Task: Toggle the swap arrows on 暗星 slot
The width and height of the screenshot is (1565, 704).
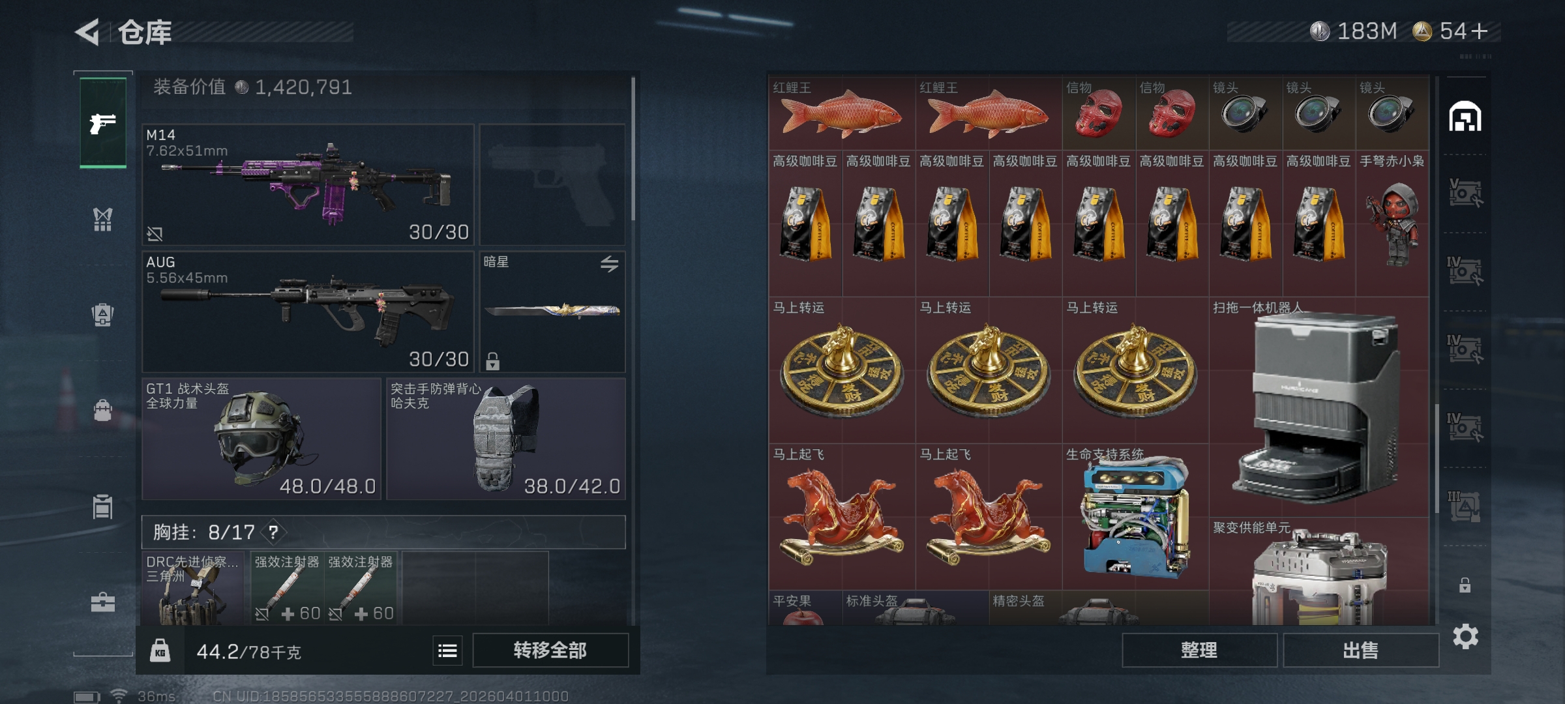Action: (x=610, y=264)
